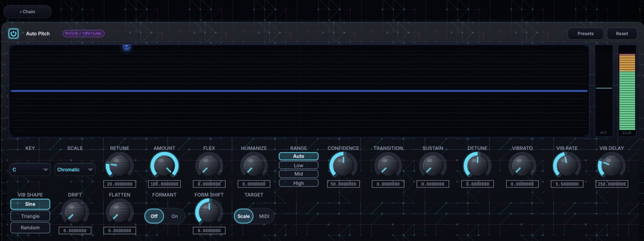Click the Humanize knob
The height and width of the screenshot is (241, 644).
(254, 165)
